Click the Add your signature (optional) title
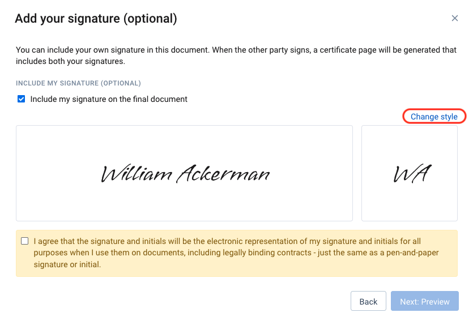Viewport: 473px width, 321px height. (96, 18)
